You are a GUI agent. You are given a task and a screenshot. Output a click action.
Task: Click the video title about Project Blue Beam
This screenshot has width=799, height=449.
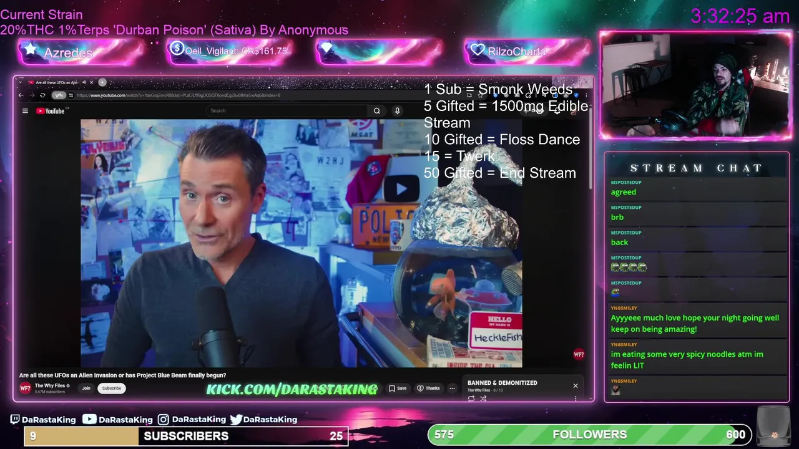122,375
